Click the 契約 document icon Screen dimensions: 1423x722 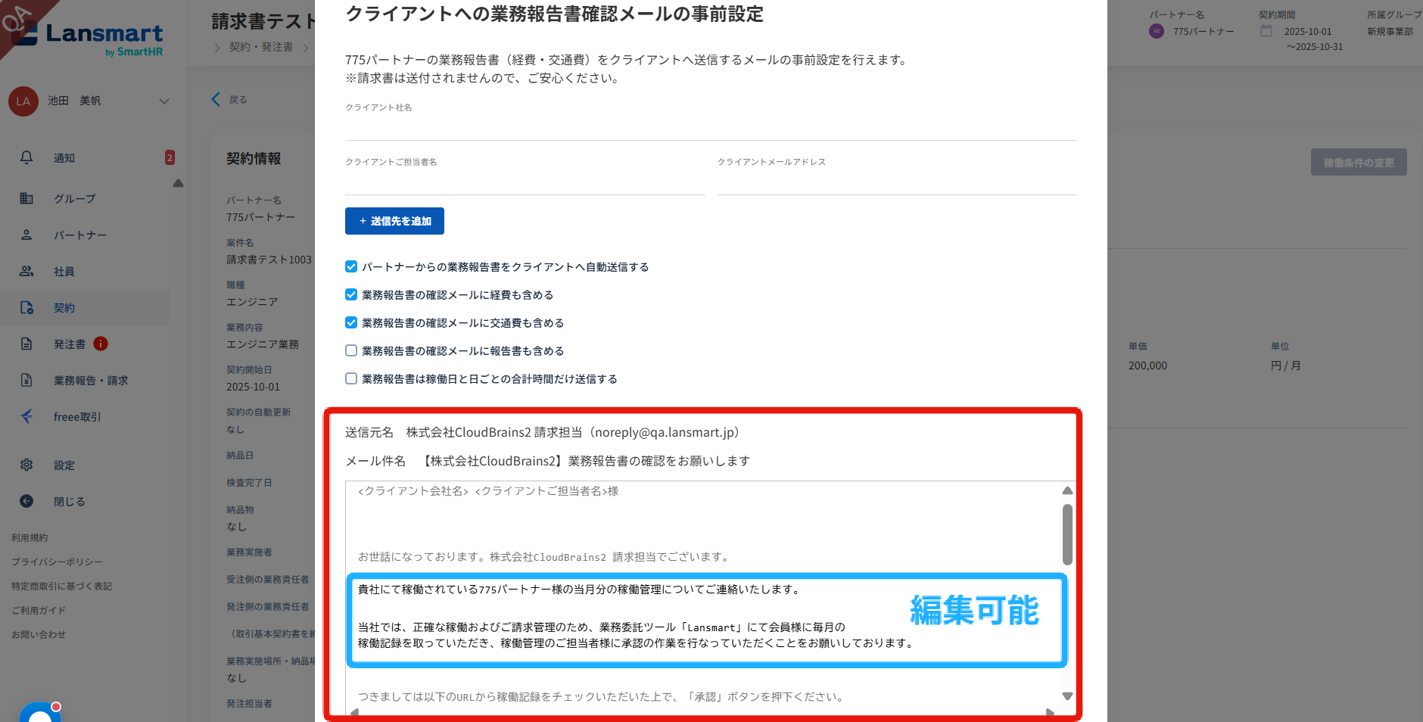click(26, 307)
